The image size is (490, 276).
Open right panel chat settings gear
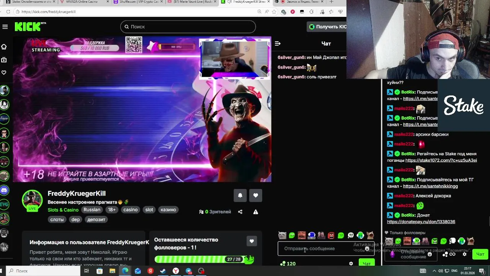point(465,254)
